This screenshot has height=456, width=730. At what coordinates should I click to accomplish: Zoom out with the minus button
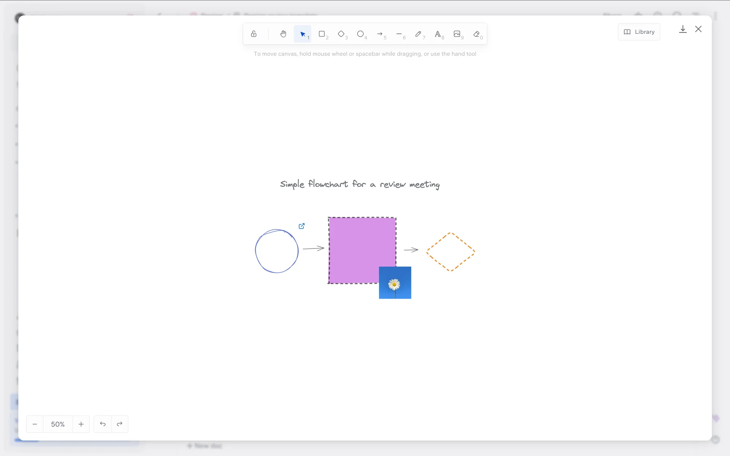(35, 424)
